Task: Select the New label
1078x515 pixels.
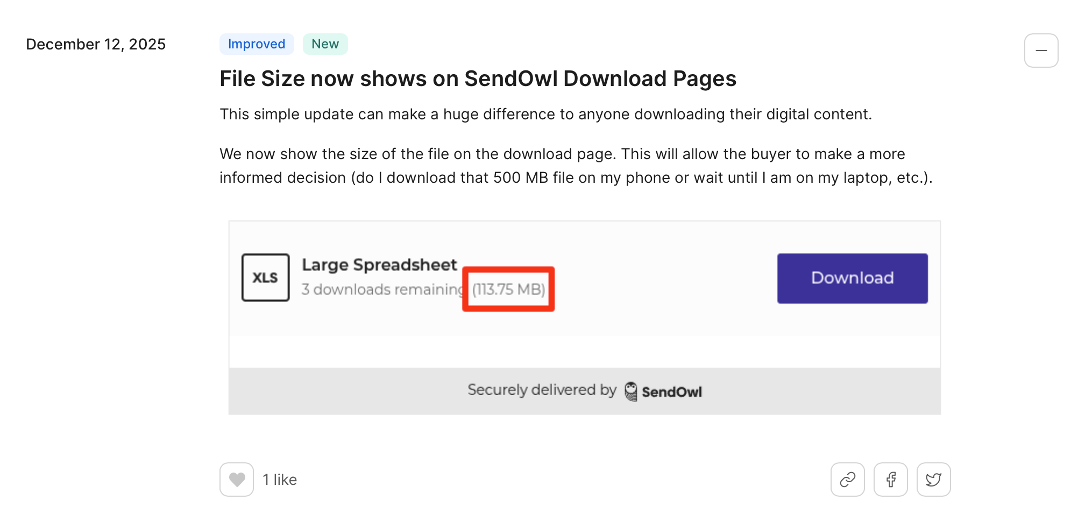Action: point(325,44)
